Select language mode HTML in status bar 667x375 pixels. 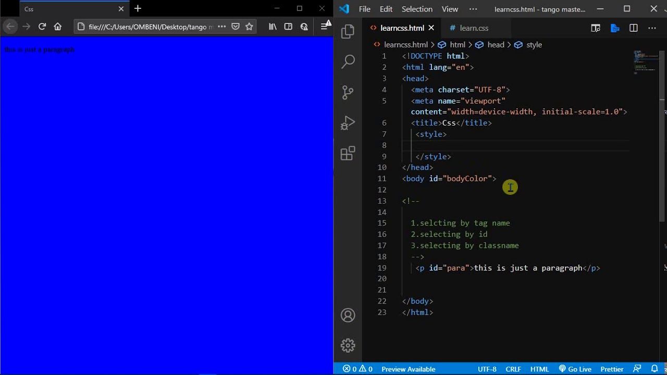tap(539, 369)
